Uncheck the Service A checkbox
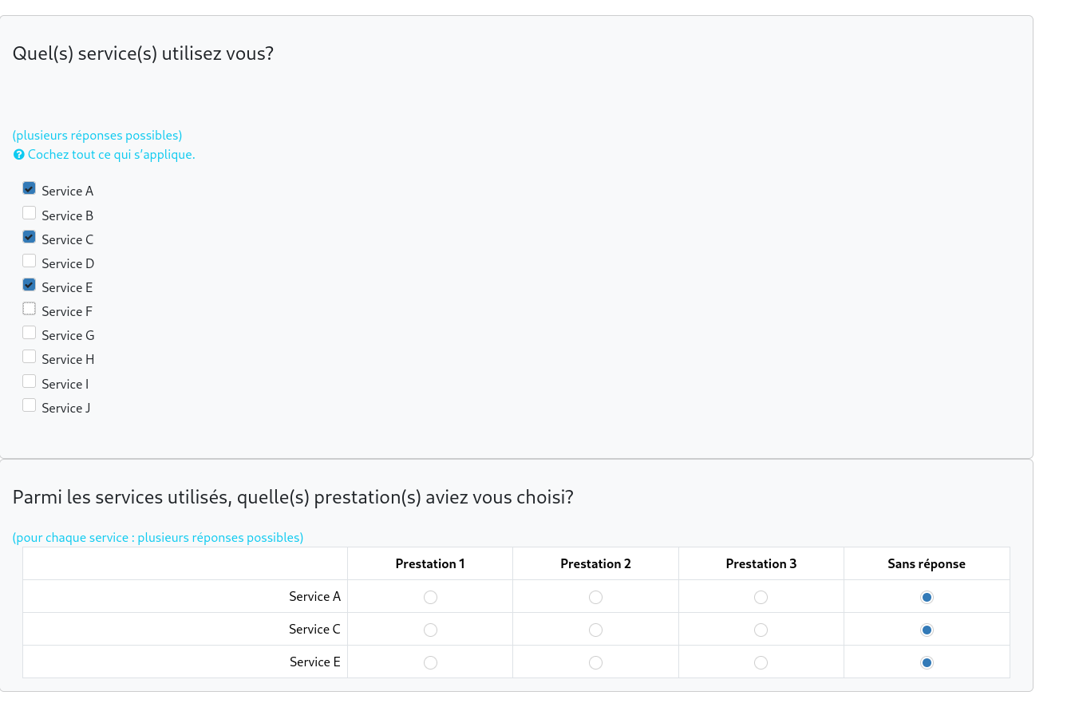Image resolution: width=1071 pixels, height=719 pixels. pyautogui.click(x=30, y=188)
